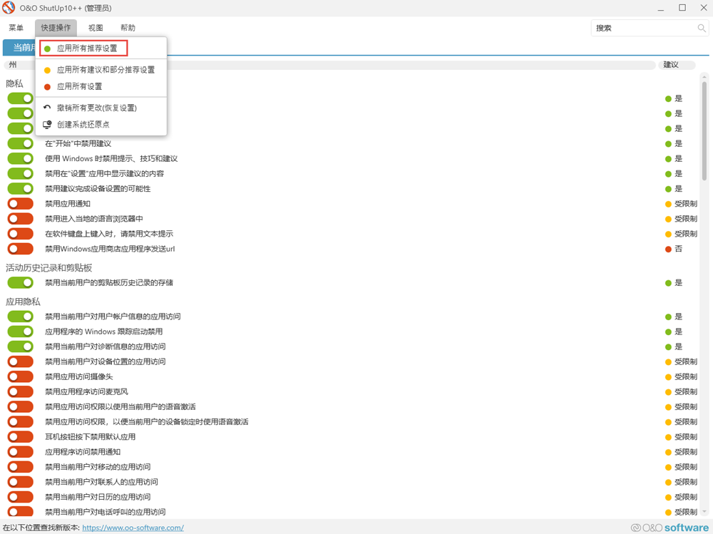
Task: Click the O&O software logo at bottom right
Action: [670, 528]
